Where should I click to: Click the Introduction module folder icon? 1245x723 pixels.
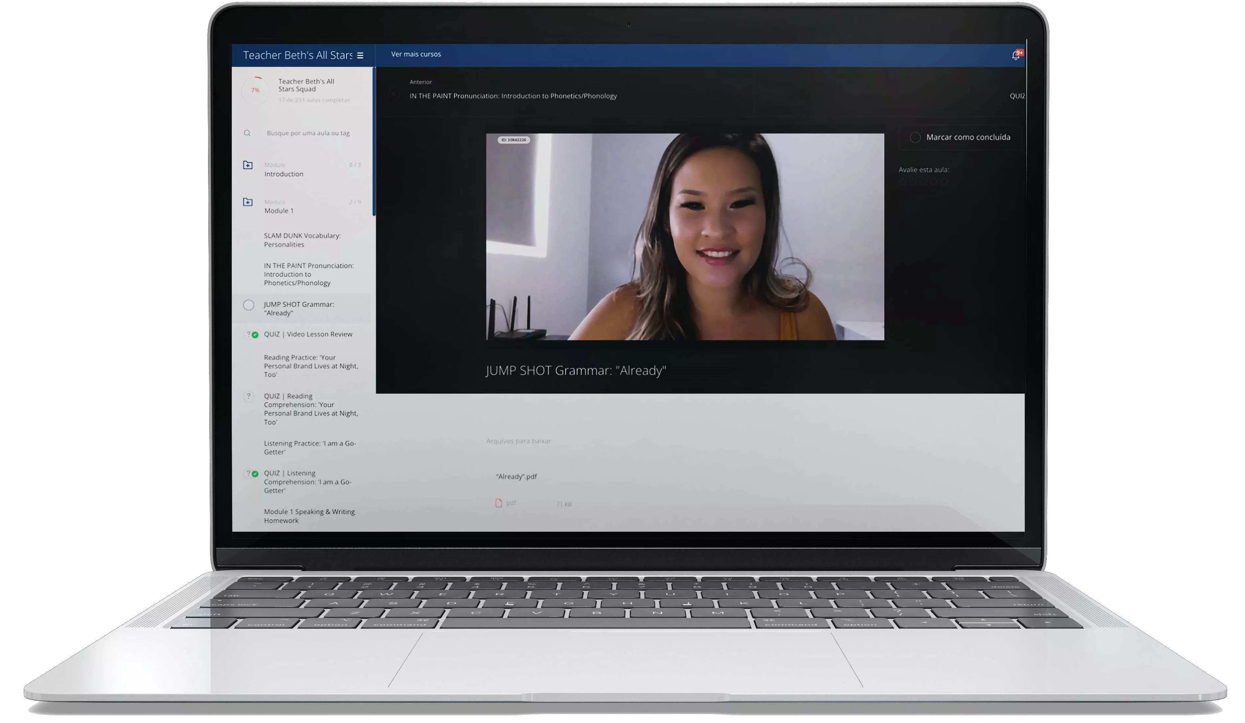click(248, 165)
